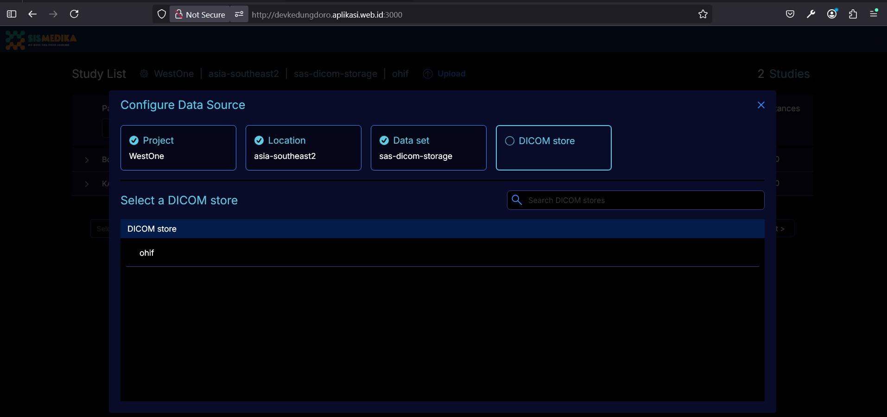Select the DICOM store step card

tap(554, 148)
